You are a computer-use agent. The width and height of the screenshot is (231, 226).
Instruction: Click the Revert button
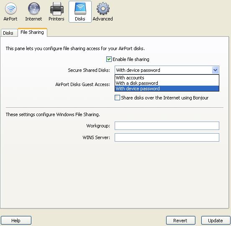(x=181, y=221)
